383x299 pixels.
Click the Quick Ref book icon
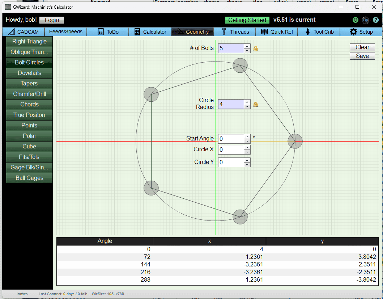point(265,31)
